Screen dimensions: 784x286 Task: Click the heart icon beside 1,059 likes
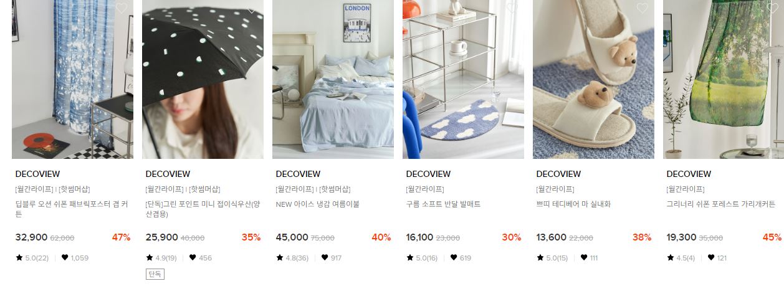pyautogui.click(x=65, y=257)
